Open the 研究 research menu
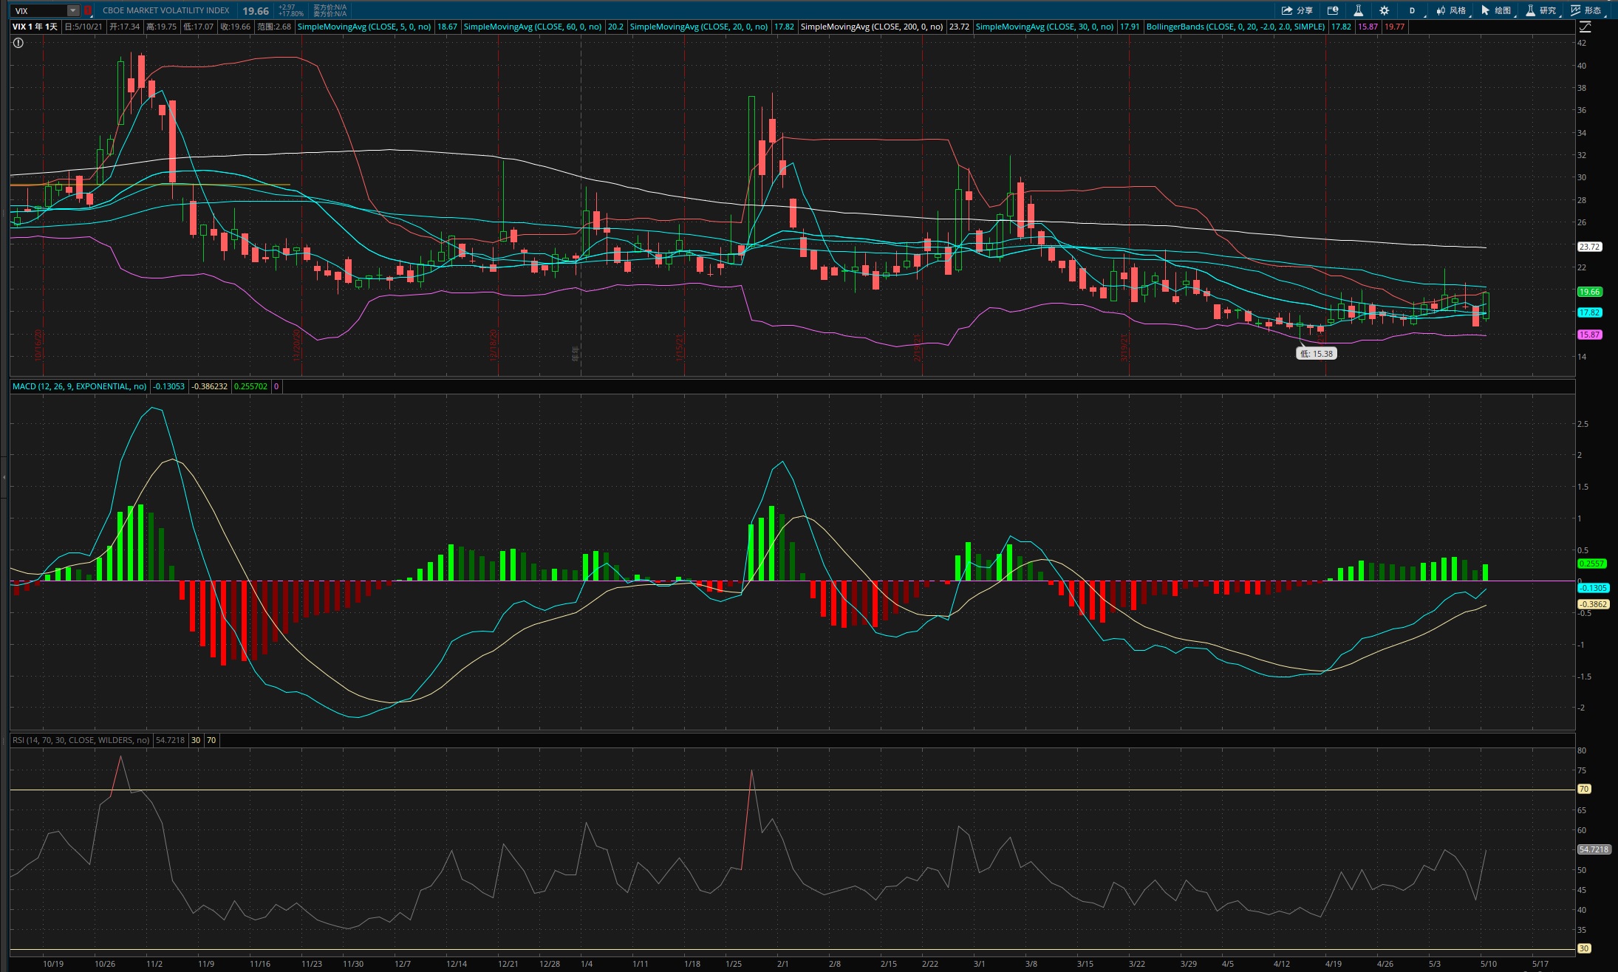 click(1541, 10)
